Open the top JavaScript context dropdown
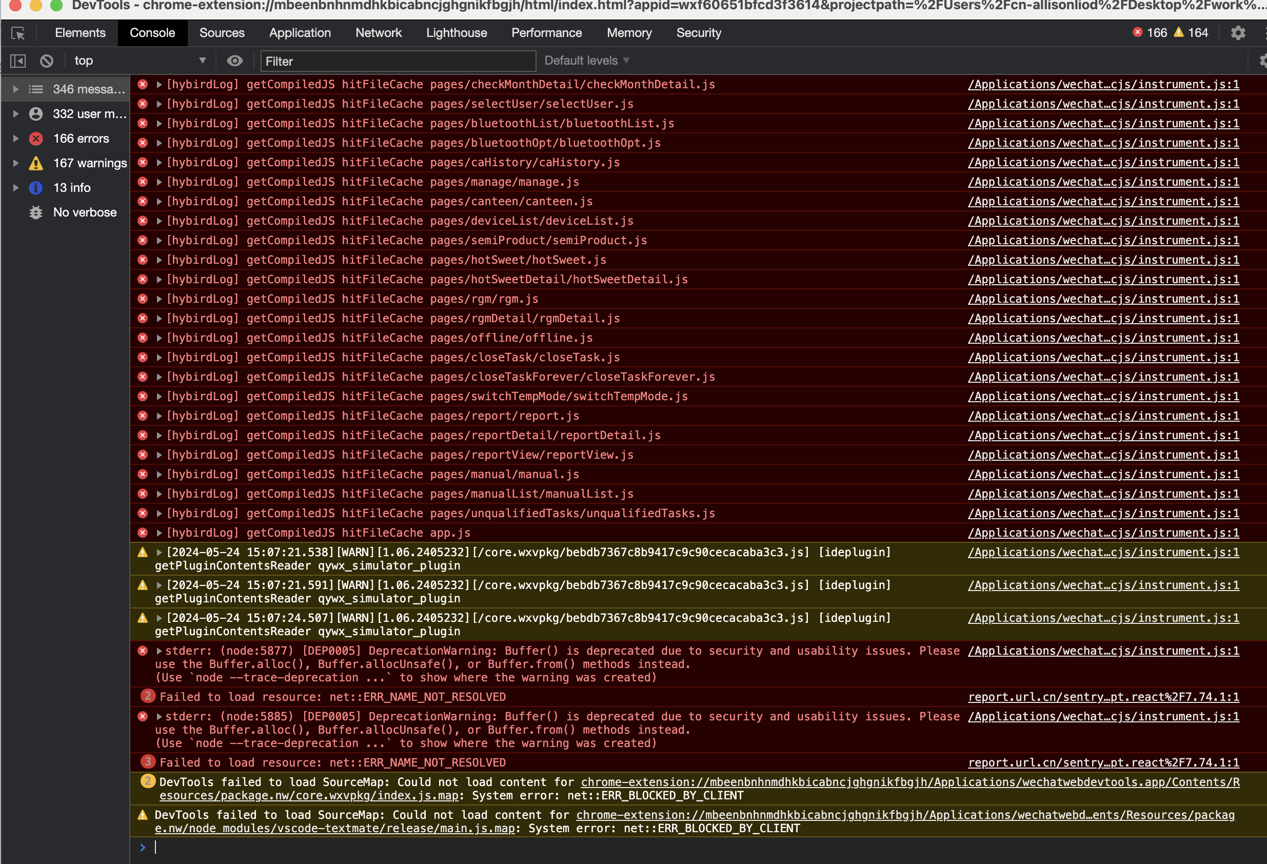The height and width of the screenshot is (864, 1267). coord(139,61)
